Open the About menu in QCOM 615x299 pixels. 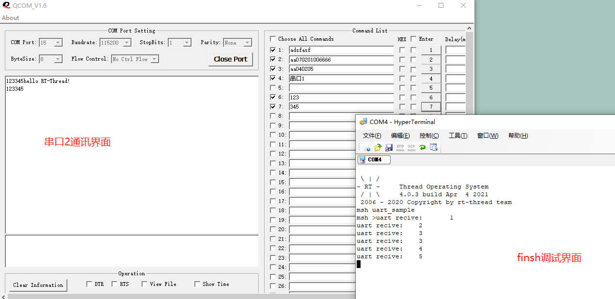(10, 18)
